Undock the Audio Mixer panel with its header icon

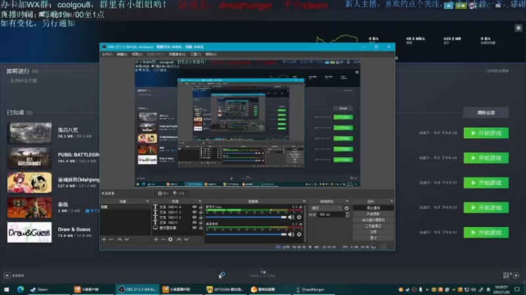click(304, 201)
